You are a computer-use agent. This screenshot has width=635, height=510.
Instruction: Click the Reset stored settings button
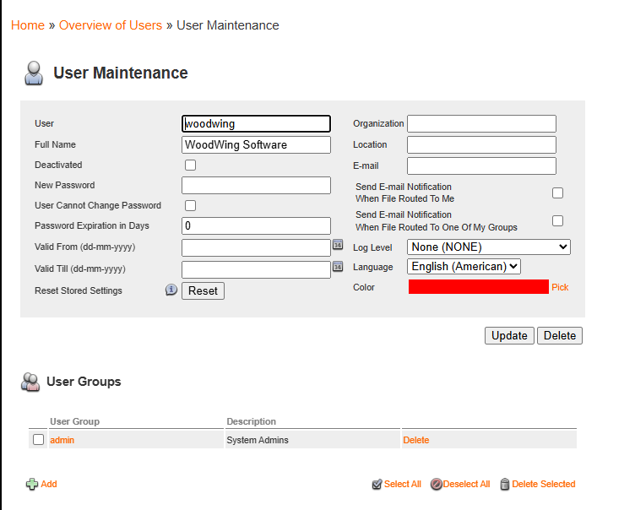coord(203,290)
